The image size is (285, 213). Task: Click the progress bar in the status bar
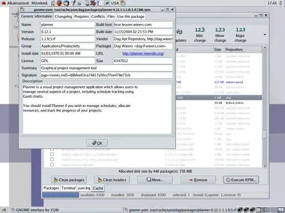click(61, 195)
